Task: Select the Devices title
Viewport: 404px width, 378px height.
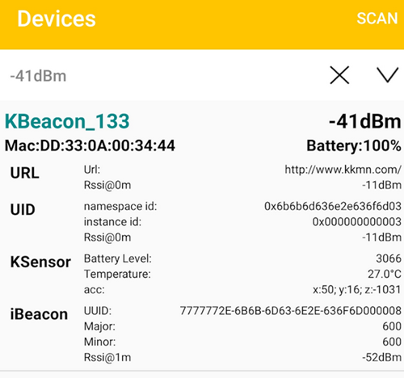Action: point(57,19)
